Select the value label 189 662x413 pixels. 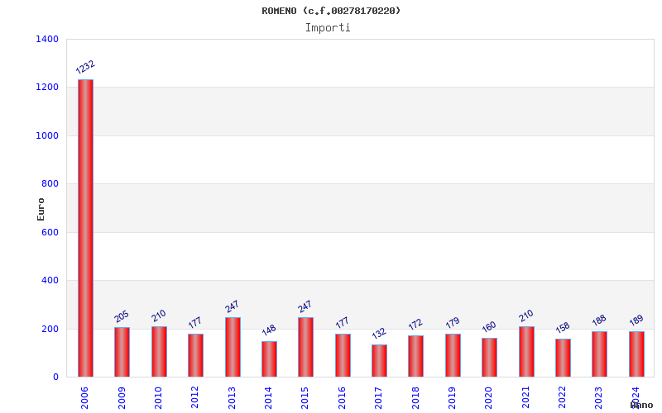pyautogui.click(x=636, y=320)
